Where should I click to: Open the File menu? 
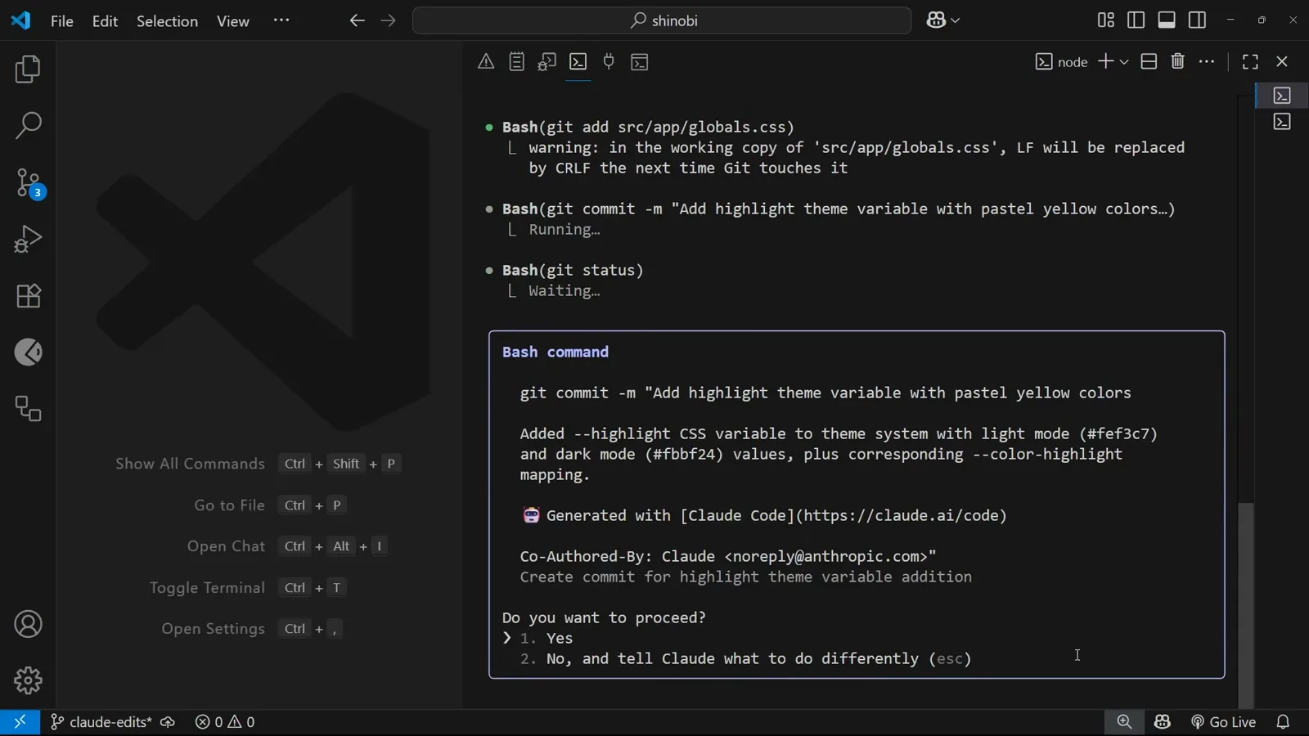click(x=62, y=20)
